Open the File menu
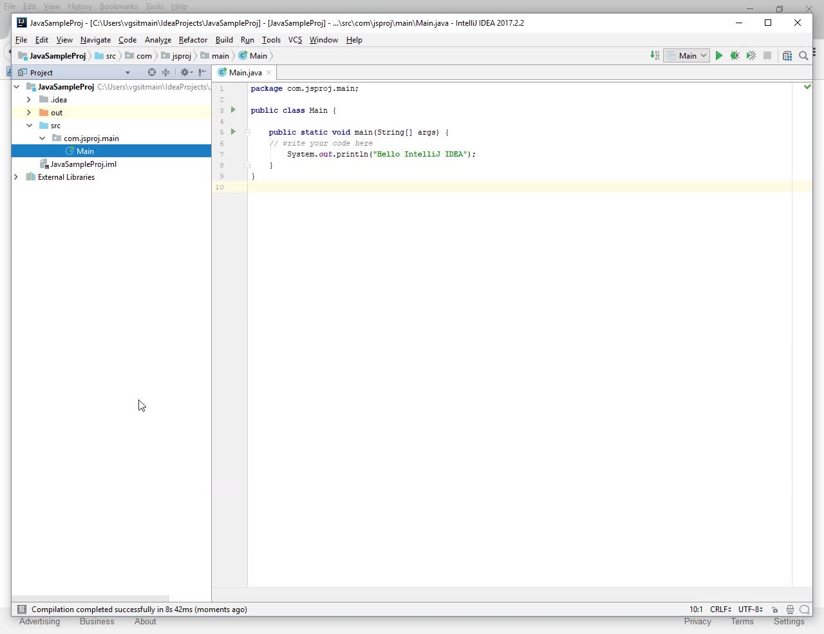 (21, 40)
